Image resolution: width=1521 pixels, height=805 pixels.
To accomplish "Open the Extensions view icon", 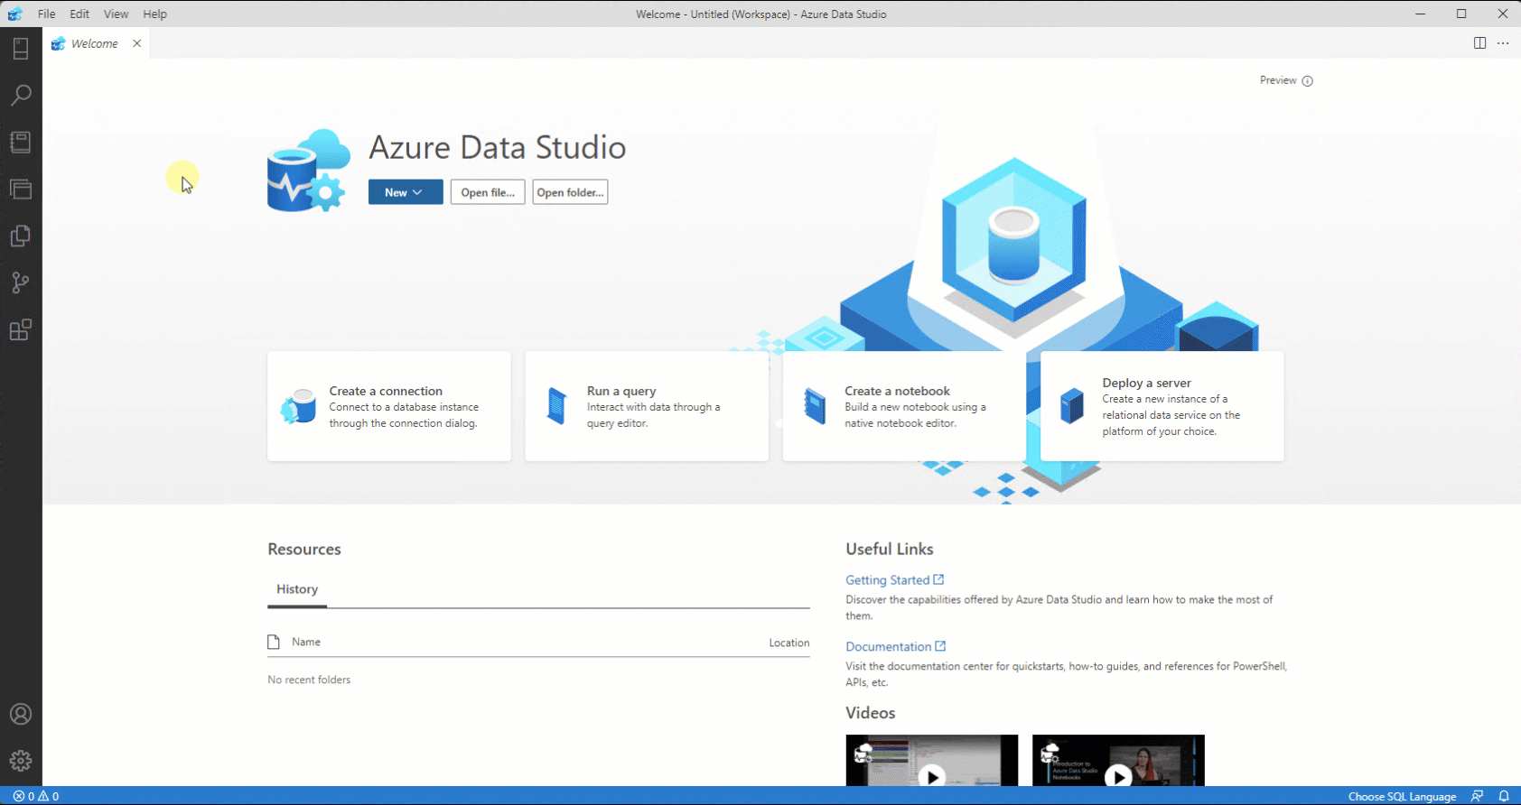I will coord(21,330).
